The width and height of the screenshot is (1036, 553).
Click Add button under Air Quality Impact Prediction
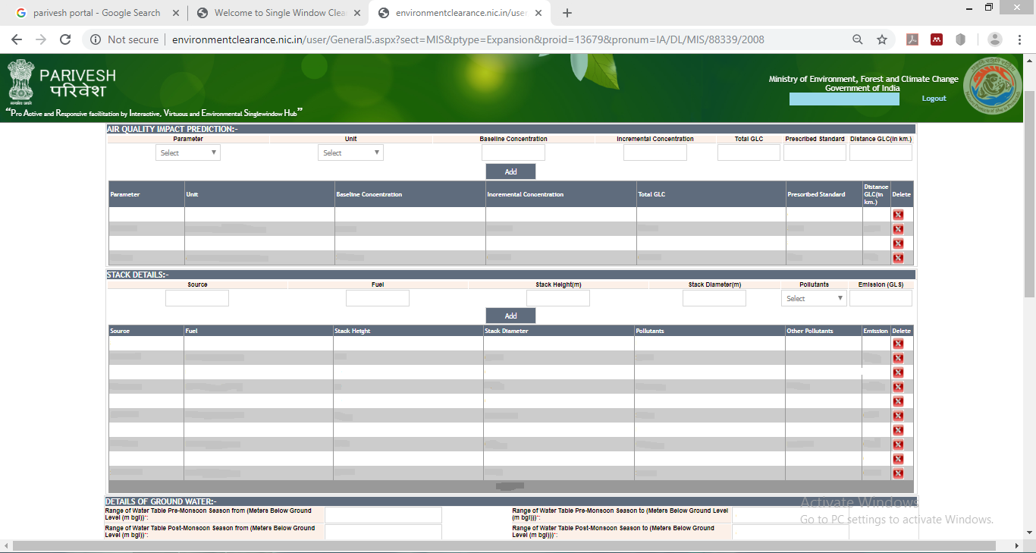510,171
